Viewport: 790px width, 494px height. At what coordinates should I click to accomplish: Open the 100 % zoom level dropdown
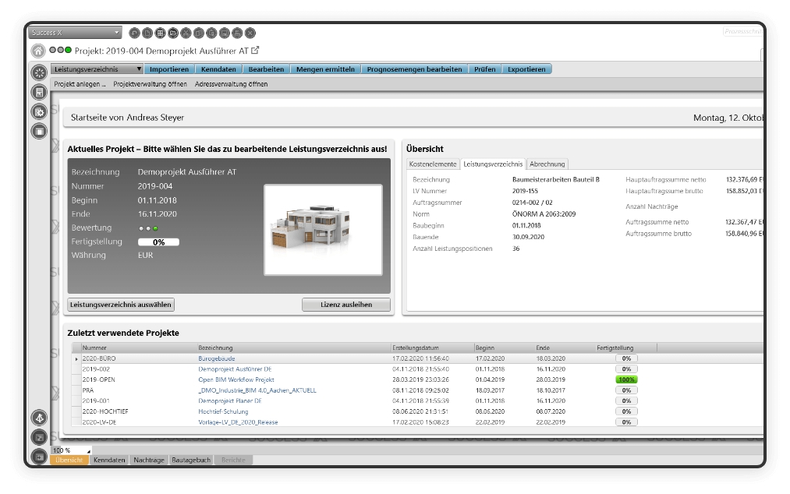[72, 450]
